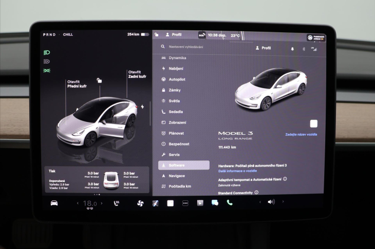Tap the charge port lightning icon
375x249 pixels.
pyautogui.click(x=142, y=107)
